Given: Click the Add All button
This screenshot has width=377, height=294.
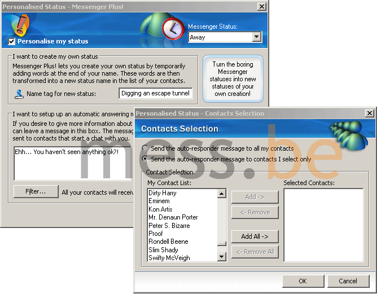Looking at the screenshot, I should point(255,236).
